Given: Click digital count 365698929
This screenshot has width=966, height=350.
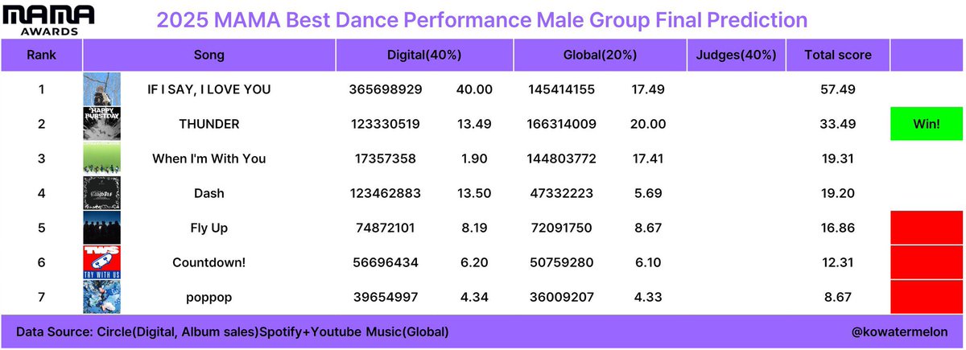Looking at the screenshot, I should pos(386,89).
